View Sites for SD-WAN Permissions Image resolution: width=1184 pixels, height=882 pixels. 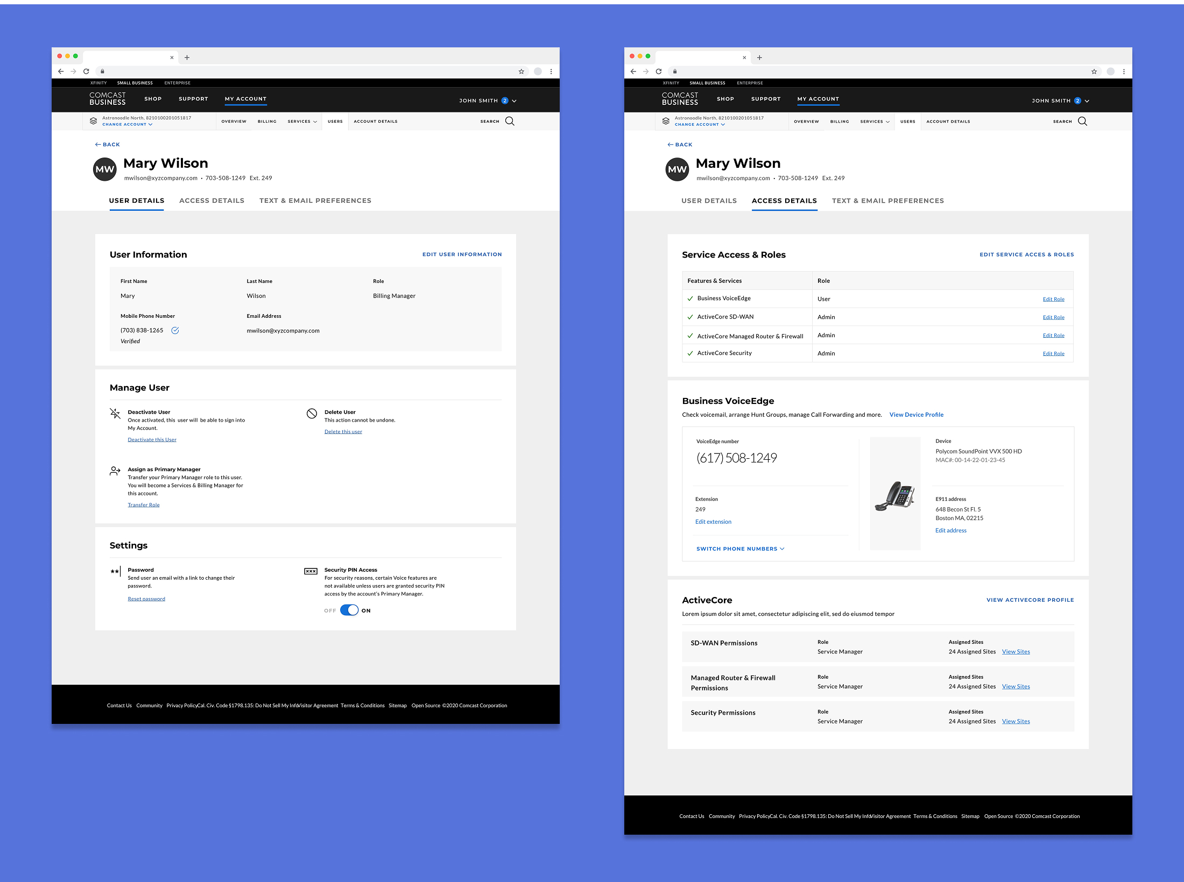1016,651
